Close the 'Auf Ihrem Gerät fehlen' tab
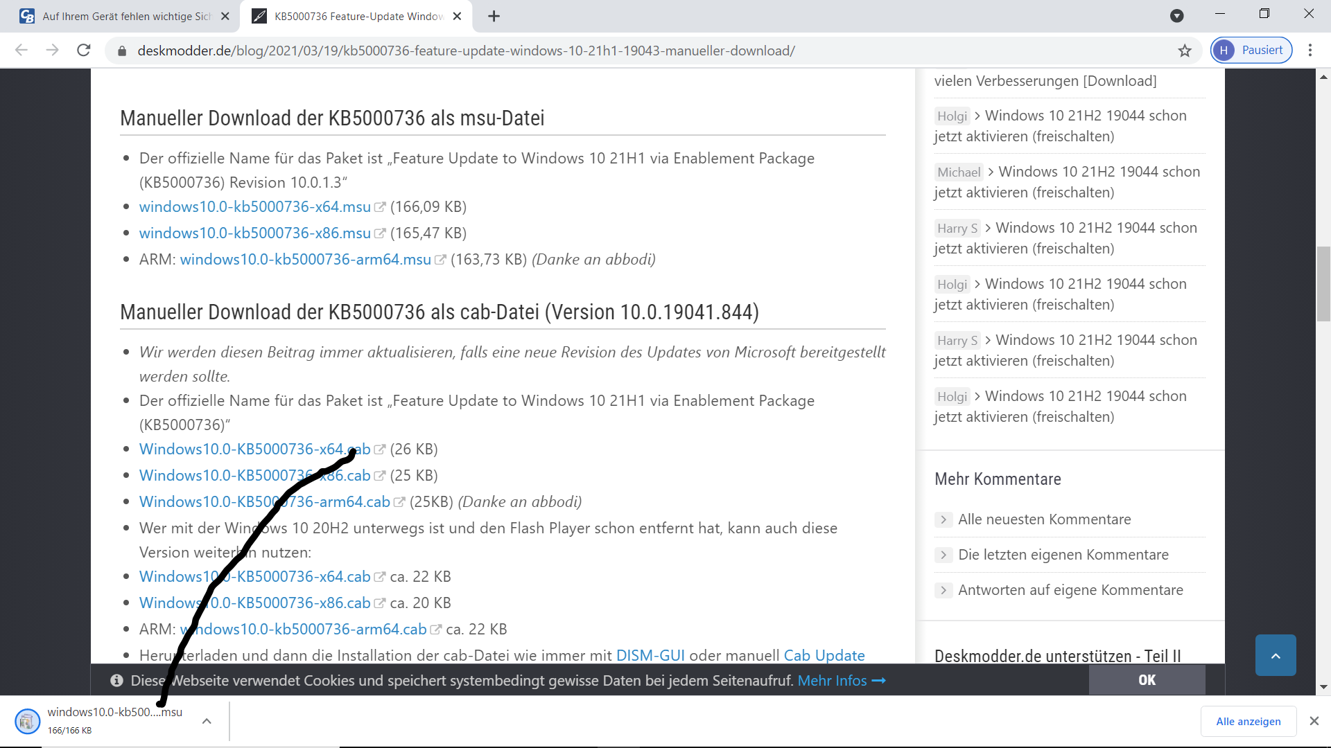Screen dimensions: 1331x748 pos(225,16)
